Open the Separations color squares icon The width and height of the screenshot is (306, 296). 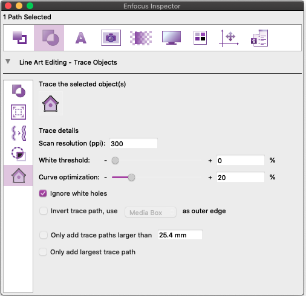[200, 37]
